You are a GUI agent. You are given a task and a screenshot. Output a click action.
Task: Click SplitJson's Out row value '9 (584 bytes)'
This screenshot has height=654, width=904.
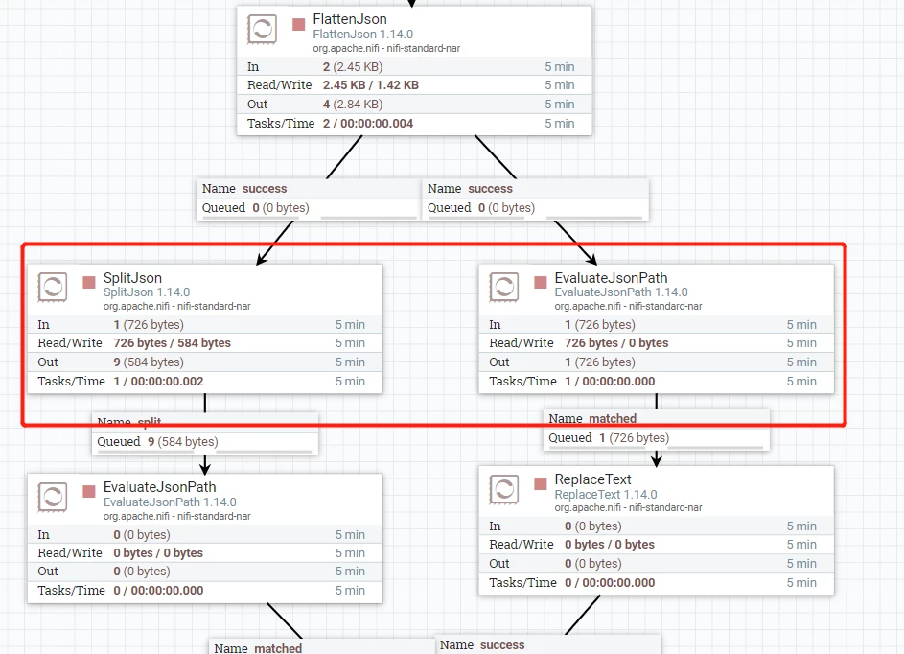point(149,362)
